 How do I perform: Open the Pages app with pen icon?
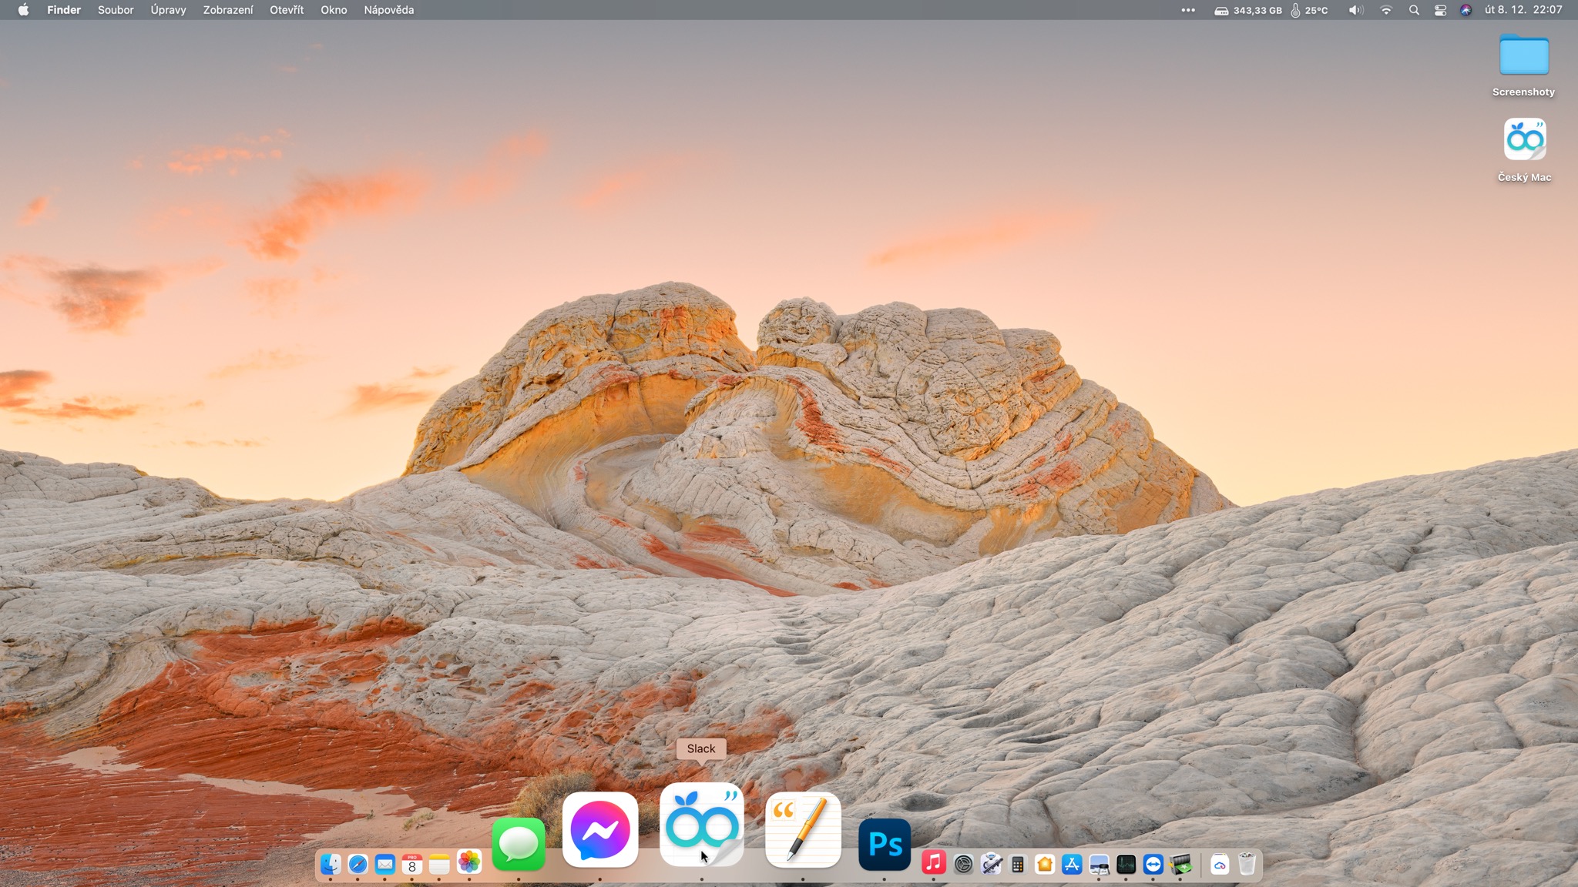pyautogui.click(x=803, y=830)
